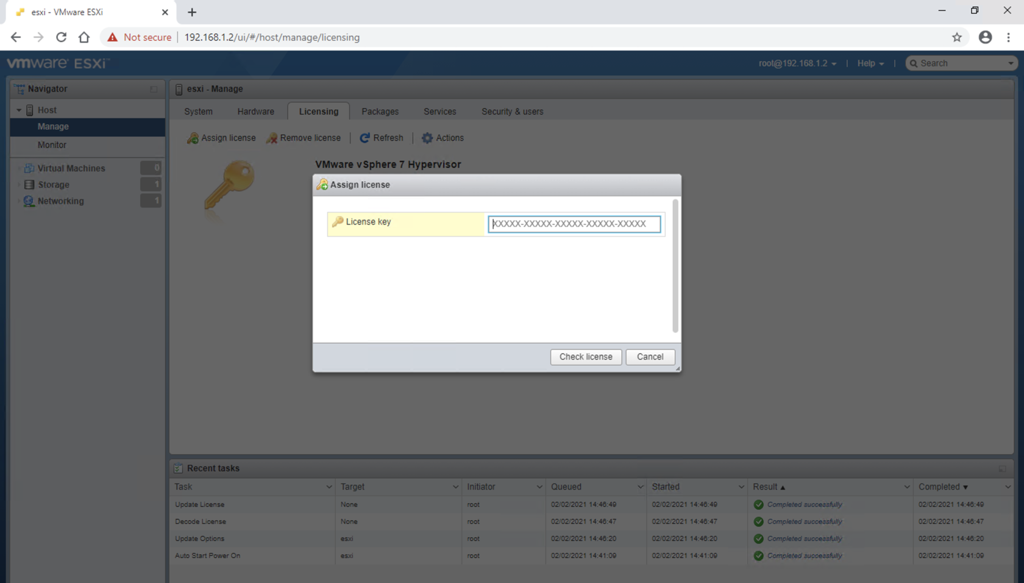Open the Initiator column dropdown arrow

[539, 487]
